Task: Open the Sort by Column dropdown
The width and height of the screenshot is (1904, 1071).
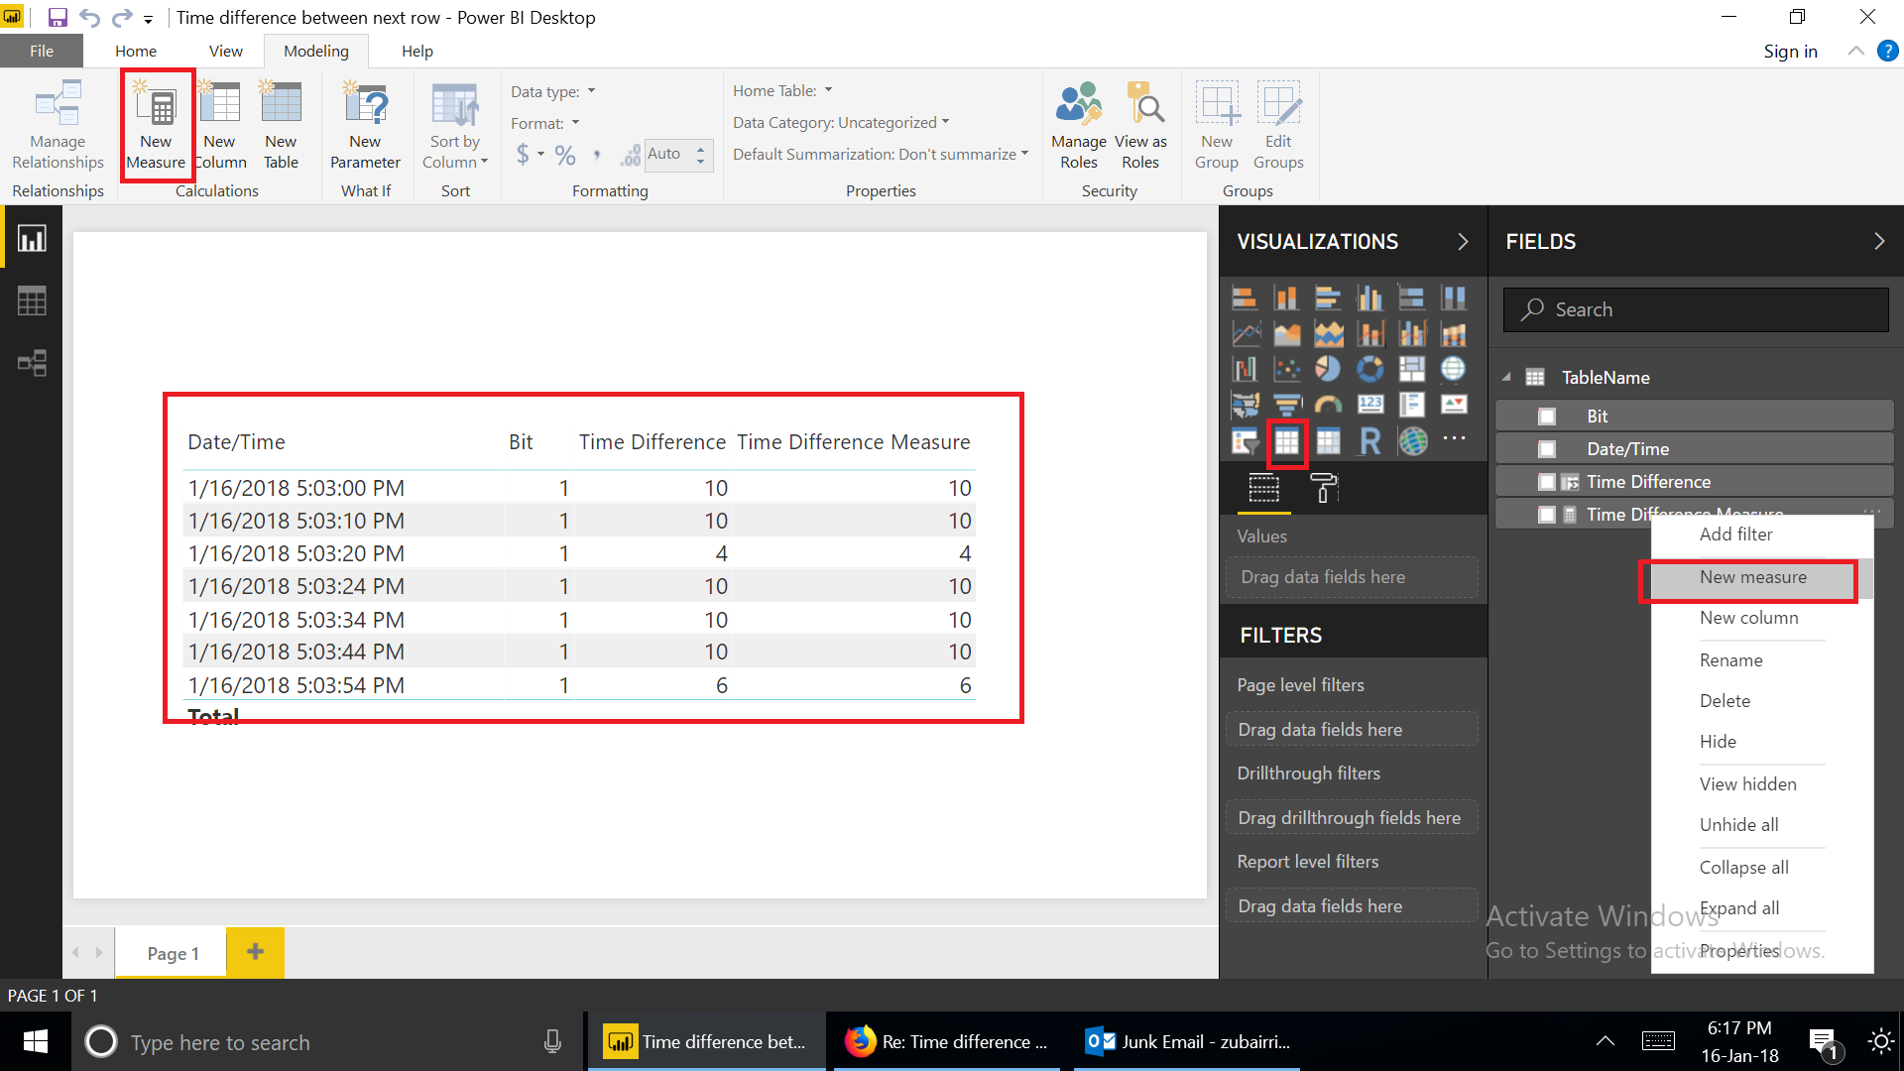Action: [x=455, y=125]
